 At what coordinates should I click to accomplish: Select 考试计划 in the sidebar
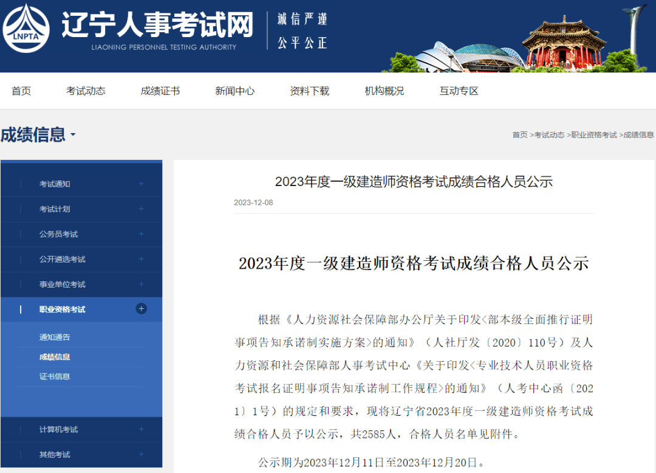(x=55, y=209)
